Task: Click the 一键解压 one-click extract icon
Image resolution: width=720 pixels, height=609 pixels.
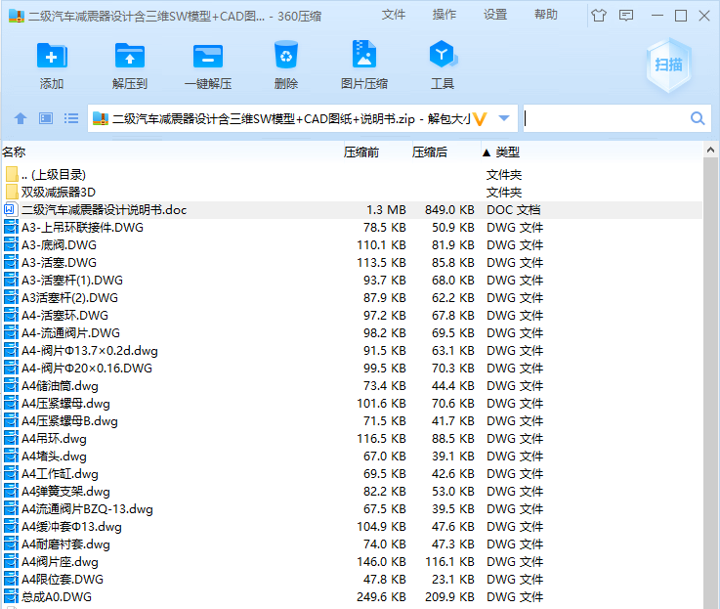Action: (208, 56)
